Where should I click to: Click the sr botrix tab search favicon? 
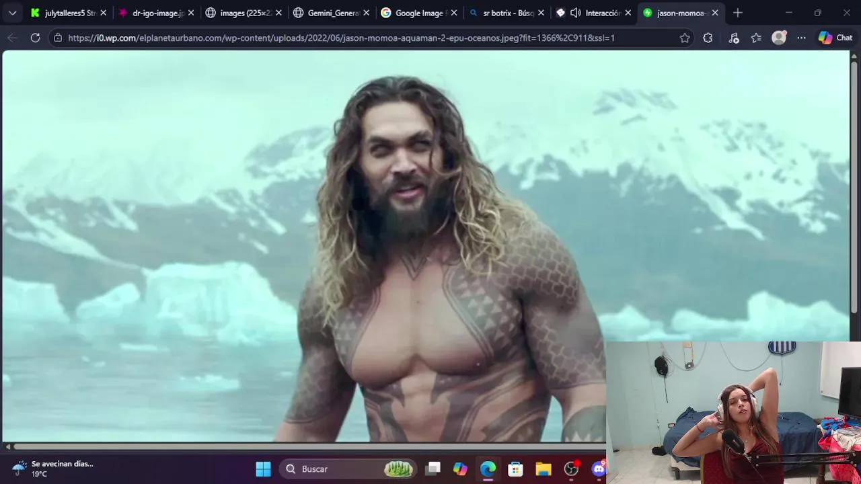(474, 13)
